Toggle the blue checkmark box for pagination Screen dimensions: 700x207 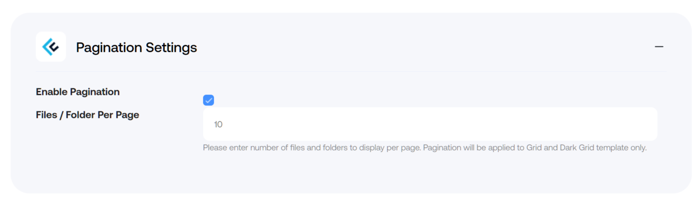click(208, 100)
